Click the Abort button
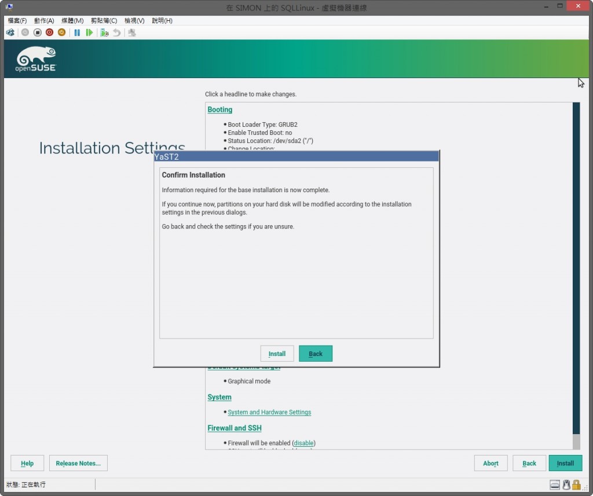Image resolution: width=593 pixels, height=496 pixels. click(x=490, y=463)
